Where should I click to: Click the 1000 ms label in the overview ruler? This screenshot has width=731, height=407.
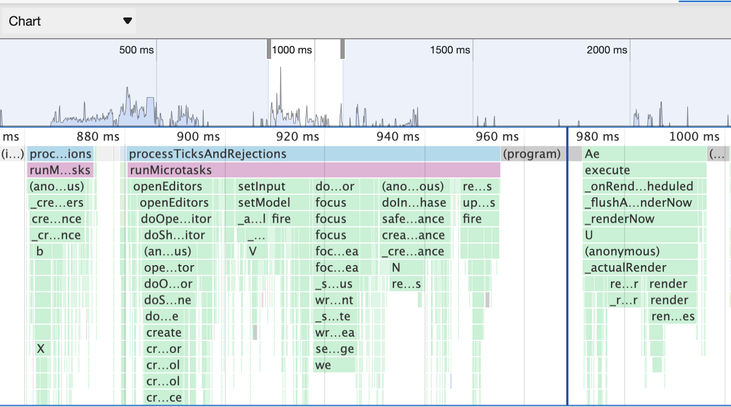point(292,50)
